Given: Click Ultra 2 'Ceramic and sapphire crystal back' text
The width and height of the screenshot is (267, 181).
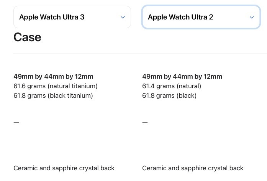Looking at the screenshot, I should click(x=193, y=168).
